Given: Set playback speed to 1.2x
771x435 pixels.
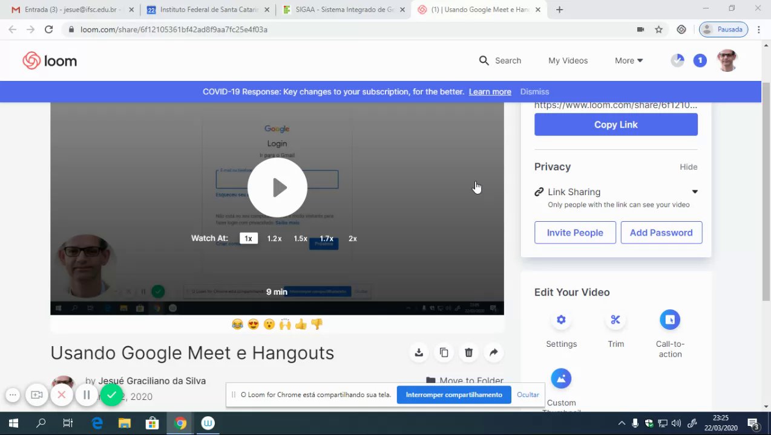Looking at the screenshot, I should coord(274,239).
